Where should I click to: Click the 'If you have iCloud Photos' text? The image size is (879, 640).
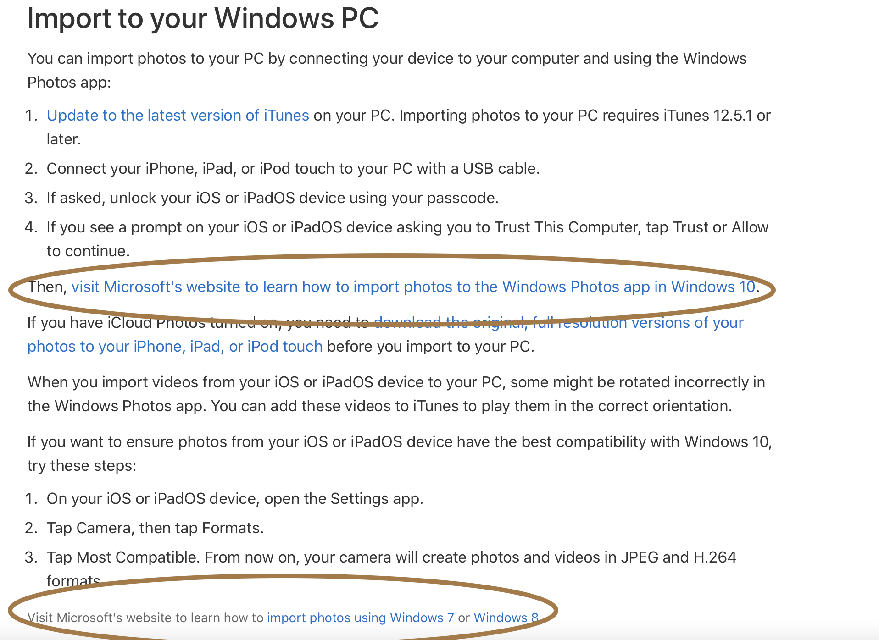pyautogui.click(x=115, y=323)
